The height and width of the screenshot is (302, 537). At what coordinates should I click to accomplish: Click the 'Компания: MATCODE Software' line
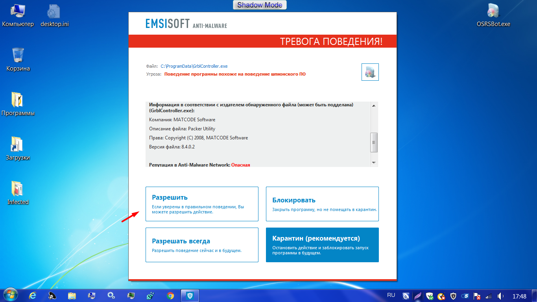pyautogui.click(x=182, y=120)
